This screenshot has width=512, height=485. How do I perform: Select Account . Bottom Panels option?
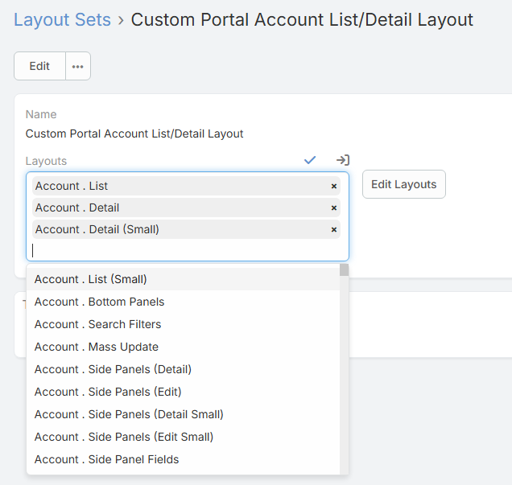(x=99, y=302)
